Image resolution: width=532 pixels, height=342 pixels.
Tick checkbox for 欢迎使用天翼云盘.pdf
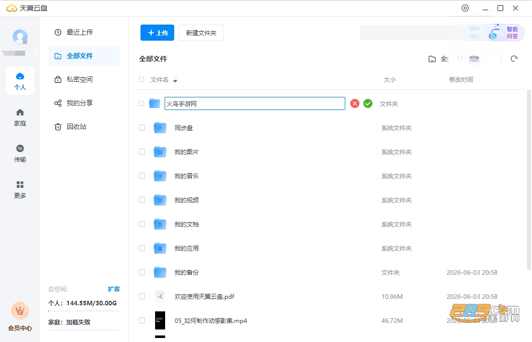coord(142,296)
